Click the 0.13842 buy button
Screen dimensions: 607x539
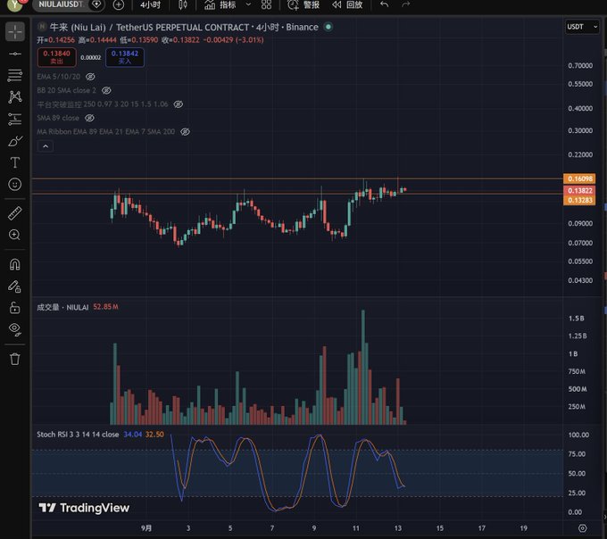[x=125, y=57]
